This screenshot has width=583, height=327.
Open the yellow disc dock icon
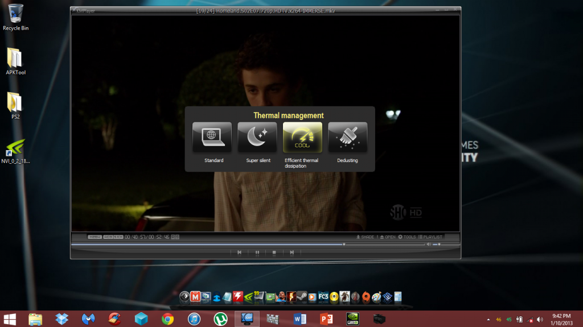tap(334, 296)
